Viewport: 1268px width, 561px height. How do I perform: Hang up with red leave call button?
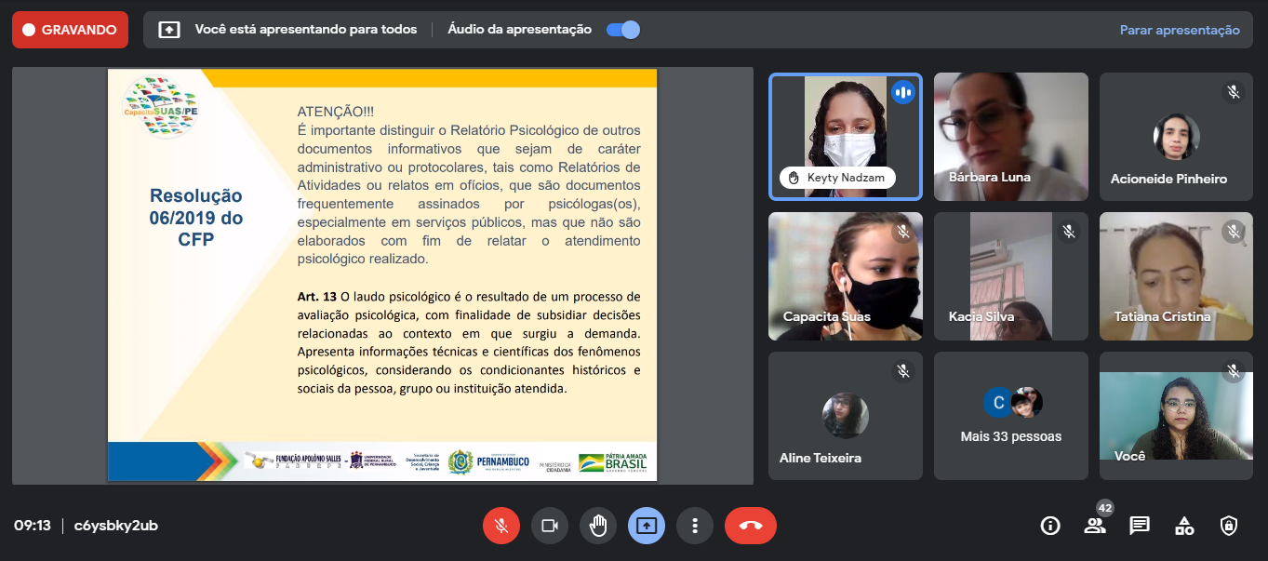click(x=750, y=526)
